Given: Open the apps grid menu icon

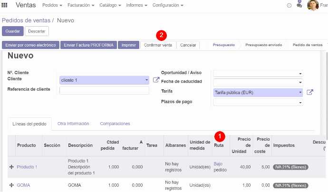Looking at the screenshot, I should [x=6, y=5].
